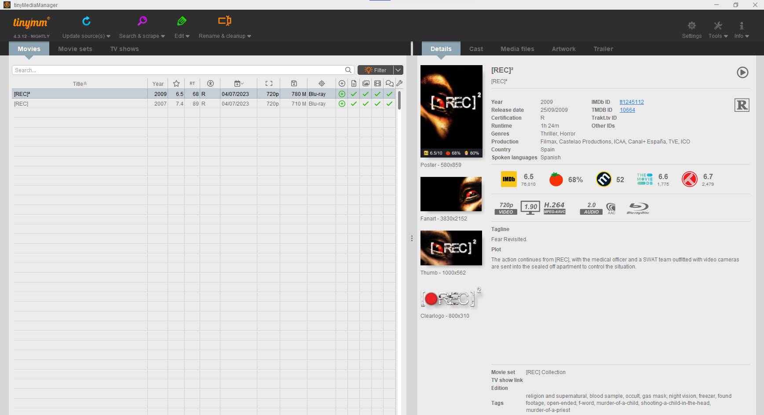Viewport: 764px width, 415px height.
Task: Open the Media files tab
Action: pos(517,49)
